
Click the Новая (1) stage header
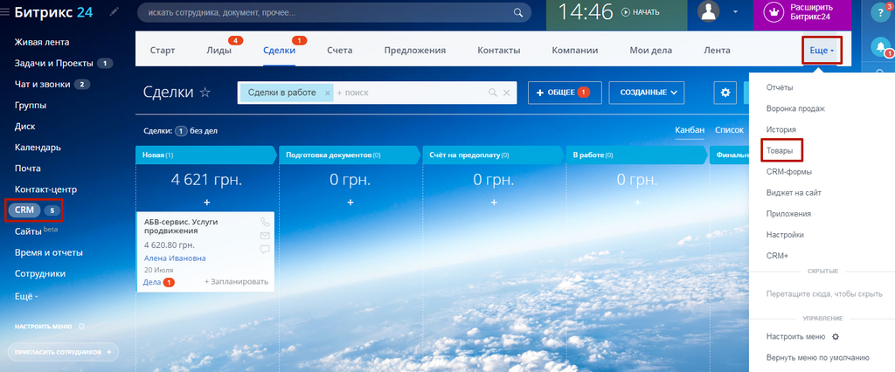click(205, 155)
